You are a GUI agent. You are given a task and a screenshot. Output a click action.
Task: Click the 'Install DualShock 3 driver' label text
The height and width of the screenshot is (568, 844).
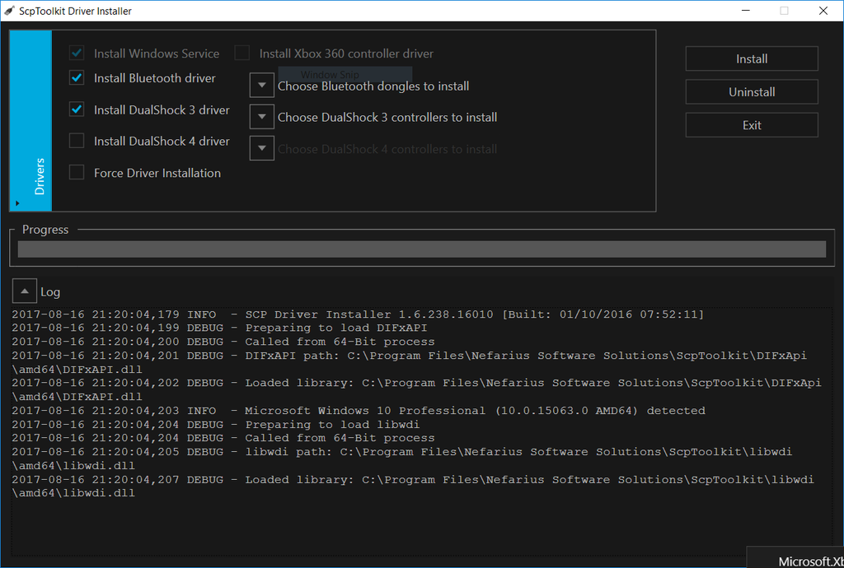(x=162, y=110)
